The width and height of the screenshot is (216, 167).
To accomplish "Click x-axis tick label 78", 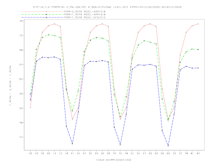I will [x=186, y=153].
